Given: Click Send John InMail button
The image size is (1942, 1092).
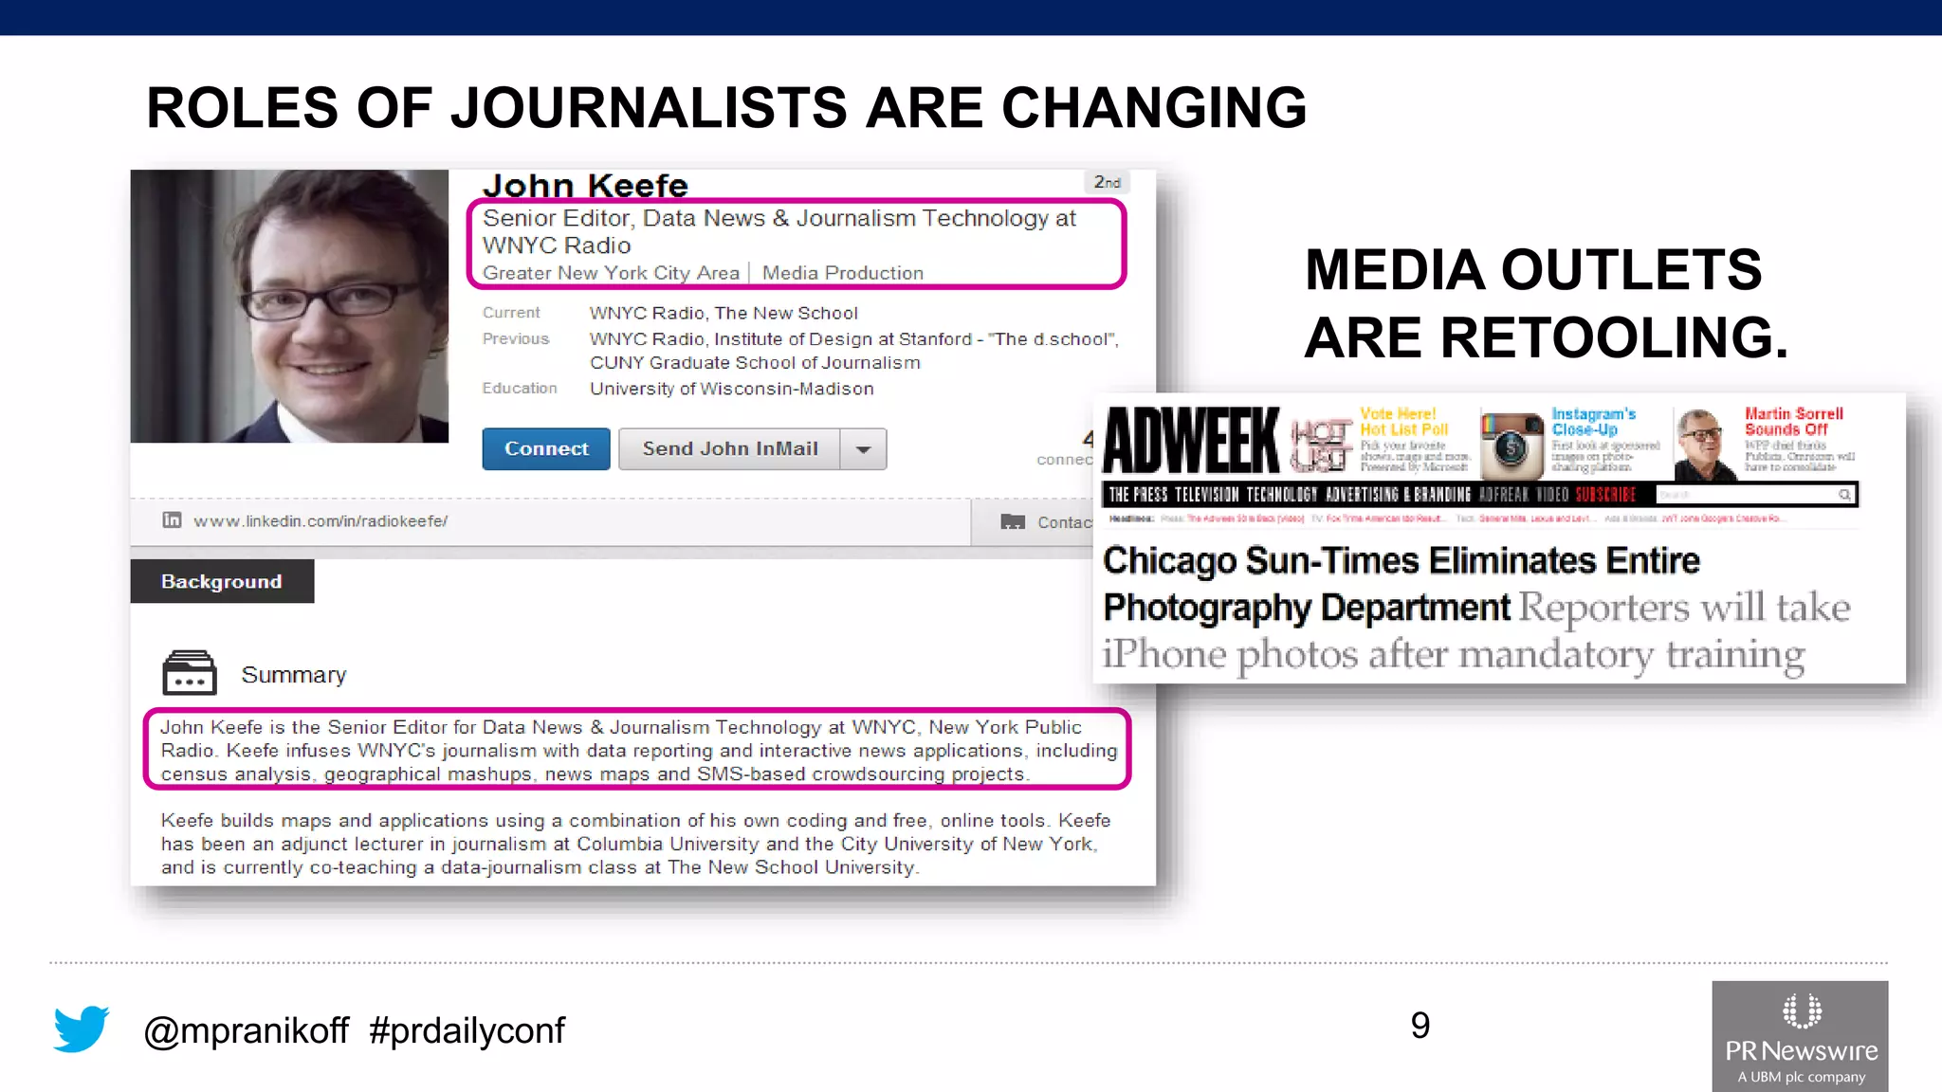Looking at the screenshot, I should pos(729,448).
